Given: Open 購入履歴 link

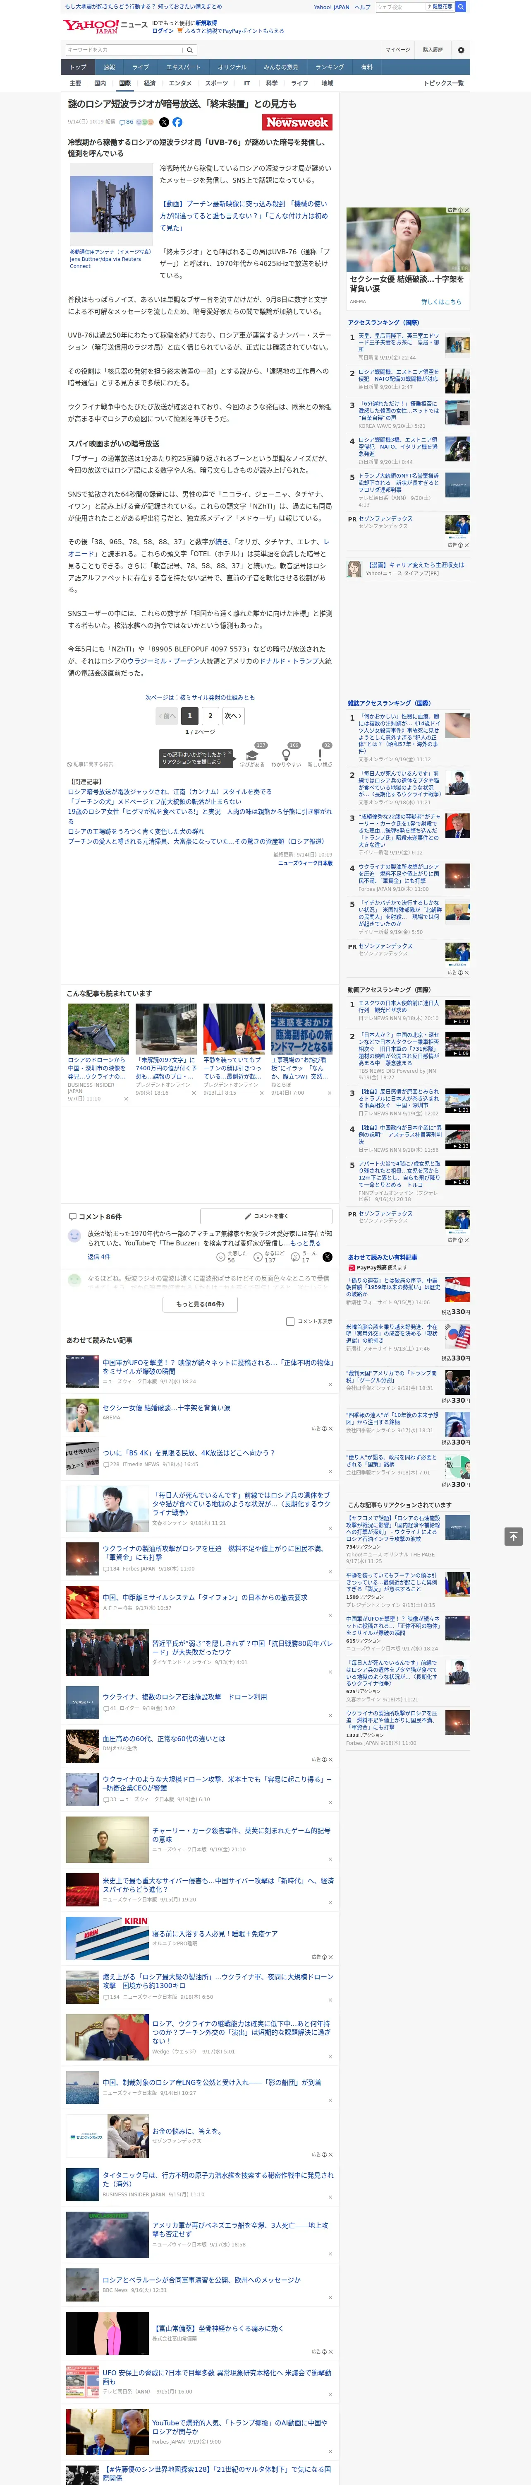Looking at the screenshot, I should 433,50.
